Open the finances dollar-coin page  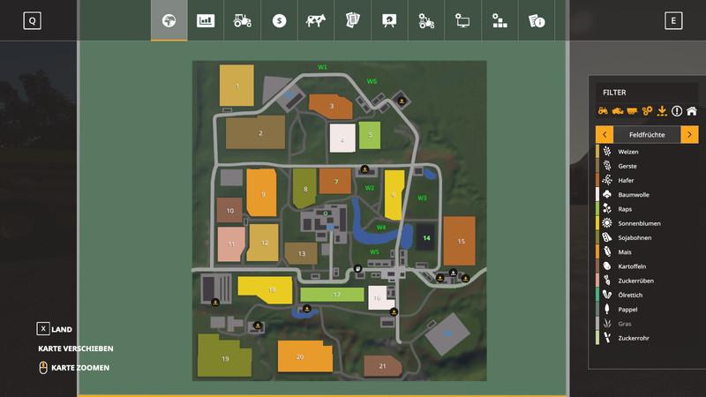click(280, 20)
